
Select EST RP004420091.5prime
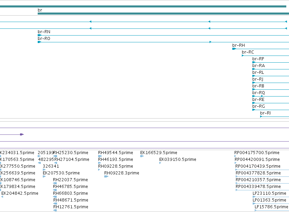tap(257, 160)
